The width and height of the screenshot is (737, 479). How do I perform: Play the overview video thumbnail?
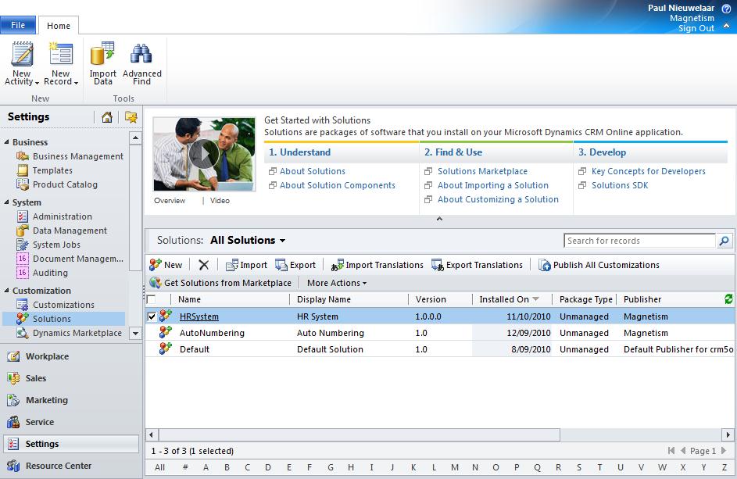[x=204, y=154]
